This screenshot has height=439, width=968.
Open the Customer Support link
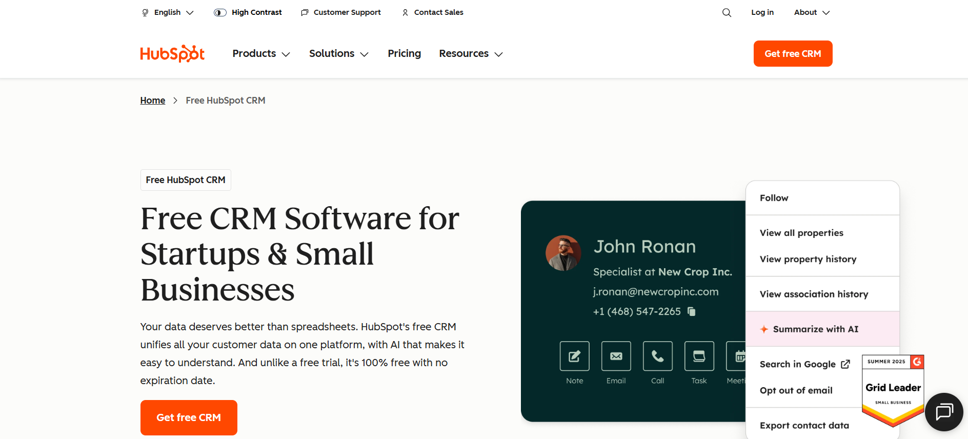pyautogui.click(x=341, y=12)
